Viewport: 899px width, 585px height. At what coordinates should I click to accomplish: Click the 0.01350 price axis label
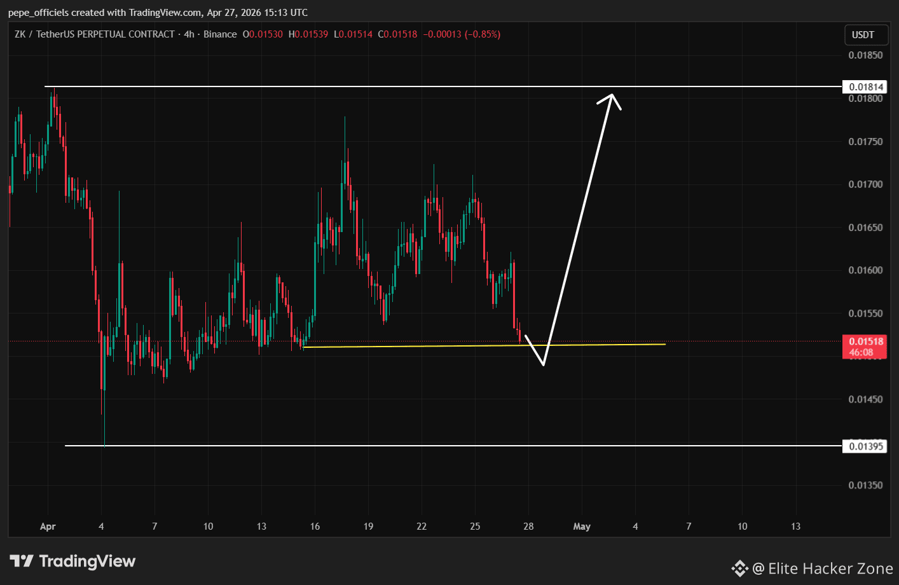click(865, 485)
